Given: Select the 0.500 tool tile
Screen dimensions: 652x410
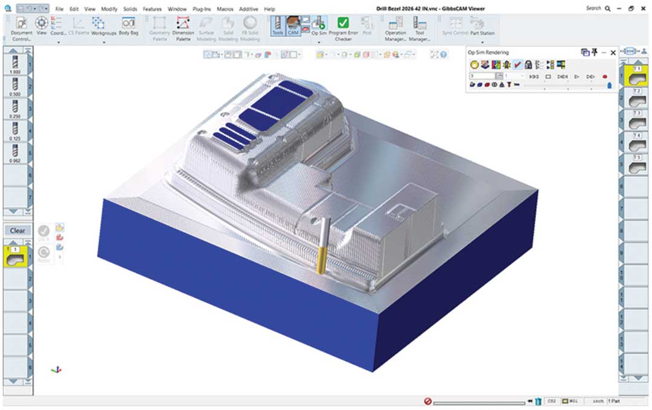Looking at the screenshot, I should click(x=14, y=87).
